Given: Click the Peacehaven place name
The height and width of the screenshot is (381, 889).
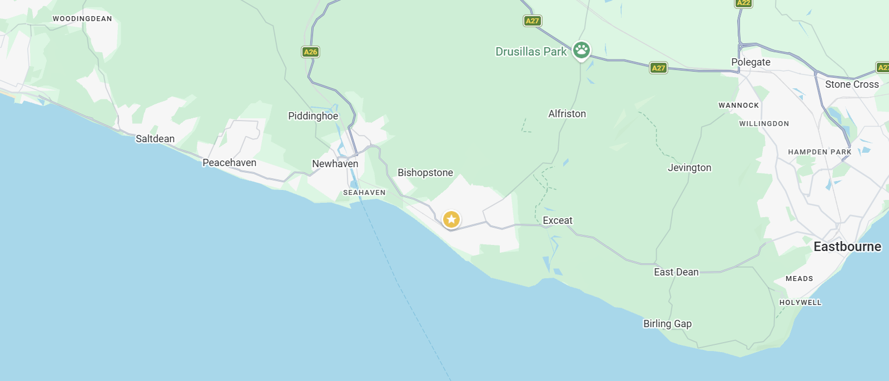Looking at the screenshot, I should pyautogui.click(x=230, y=163).
